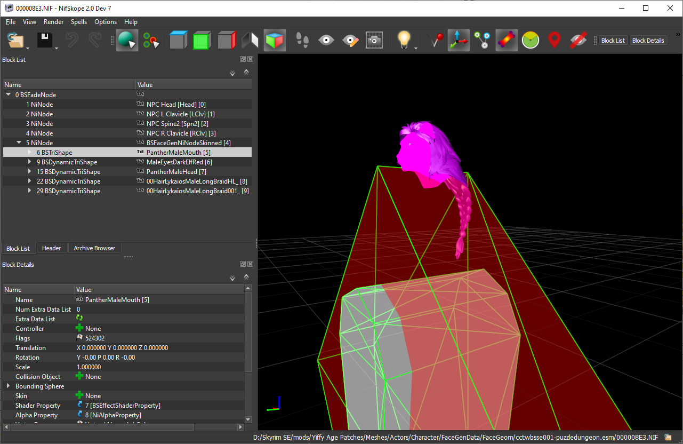The height and width of the screenshot is (444, 683).
Task: Click the camera screenshot icon
Action: click(374, 41)
